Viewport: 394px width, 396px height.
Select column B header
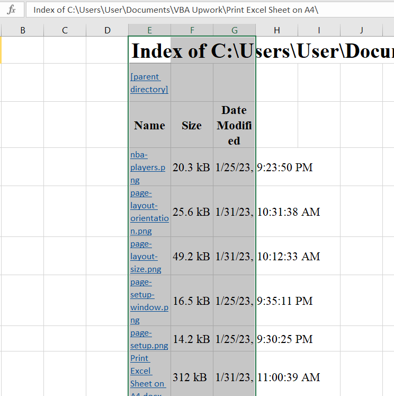tap(23, 30)
